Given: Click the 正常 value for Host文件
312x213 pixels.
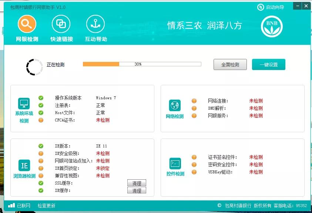Looking at the screenshot, I should [101, 113].
